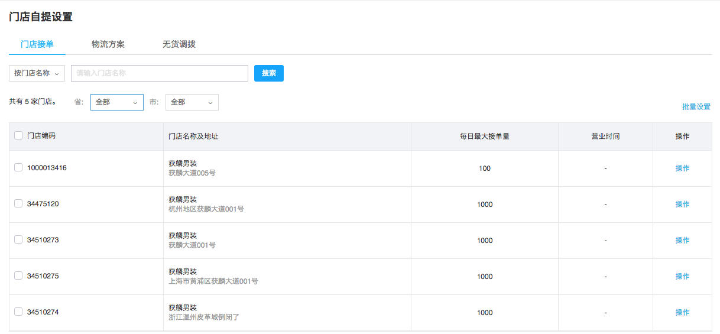Image resolution: width=720 pixels, height=334 pixels.
Task: Switch to the 物流方案 tab
Action: point(108,44)
